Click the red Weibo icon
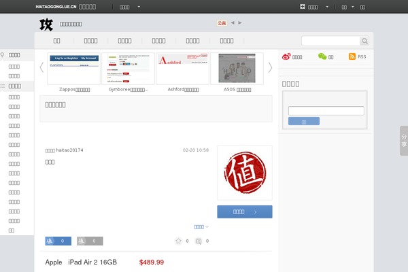Viewport: 408px width, 272px height. 286,56
